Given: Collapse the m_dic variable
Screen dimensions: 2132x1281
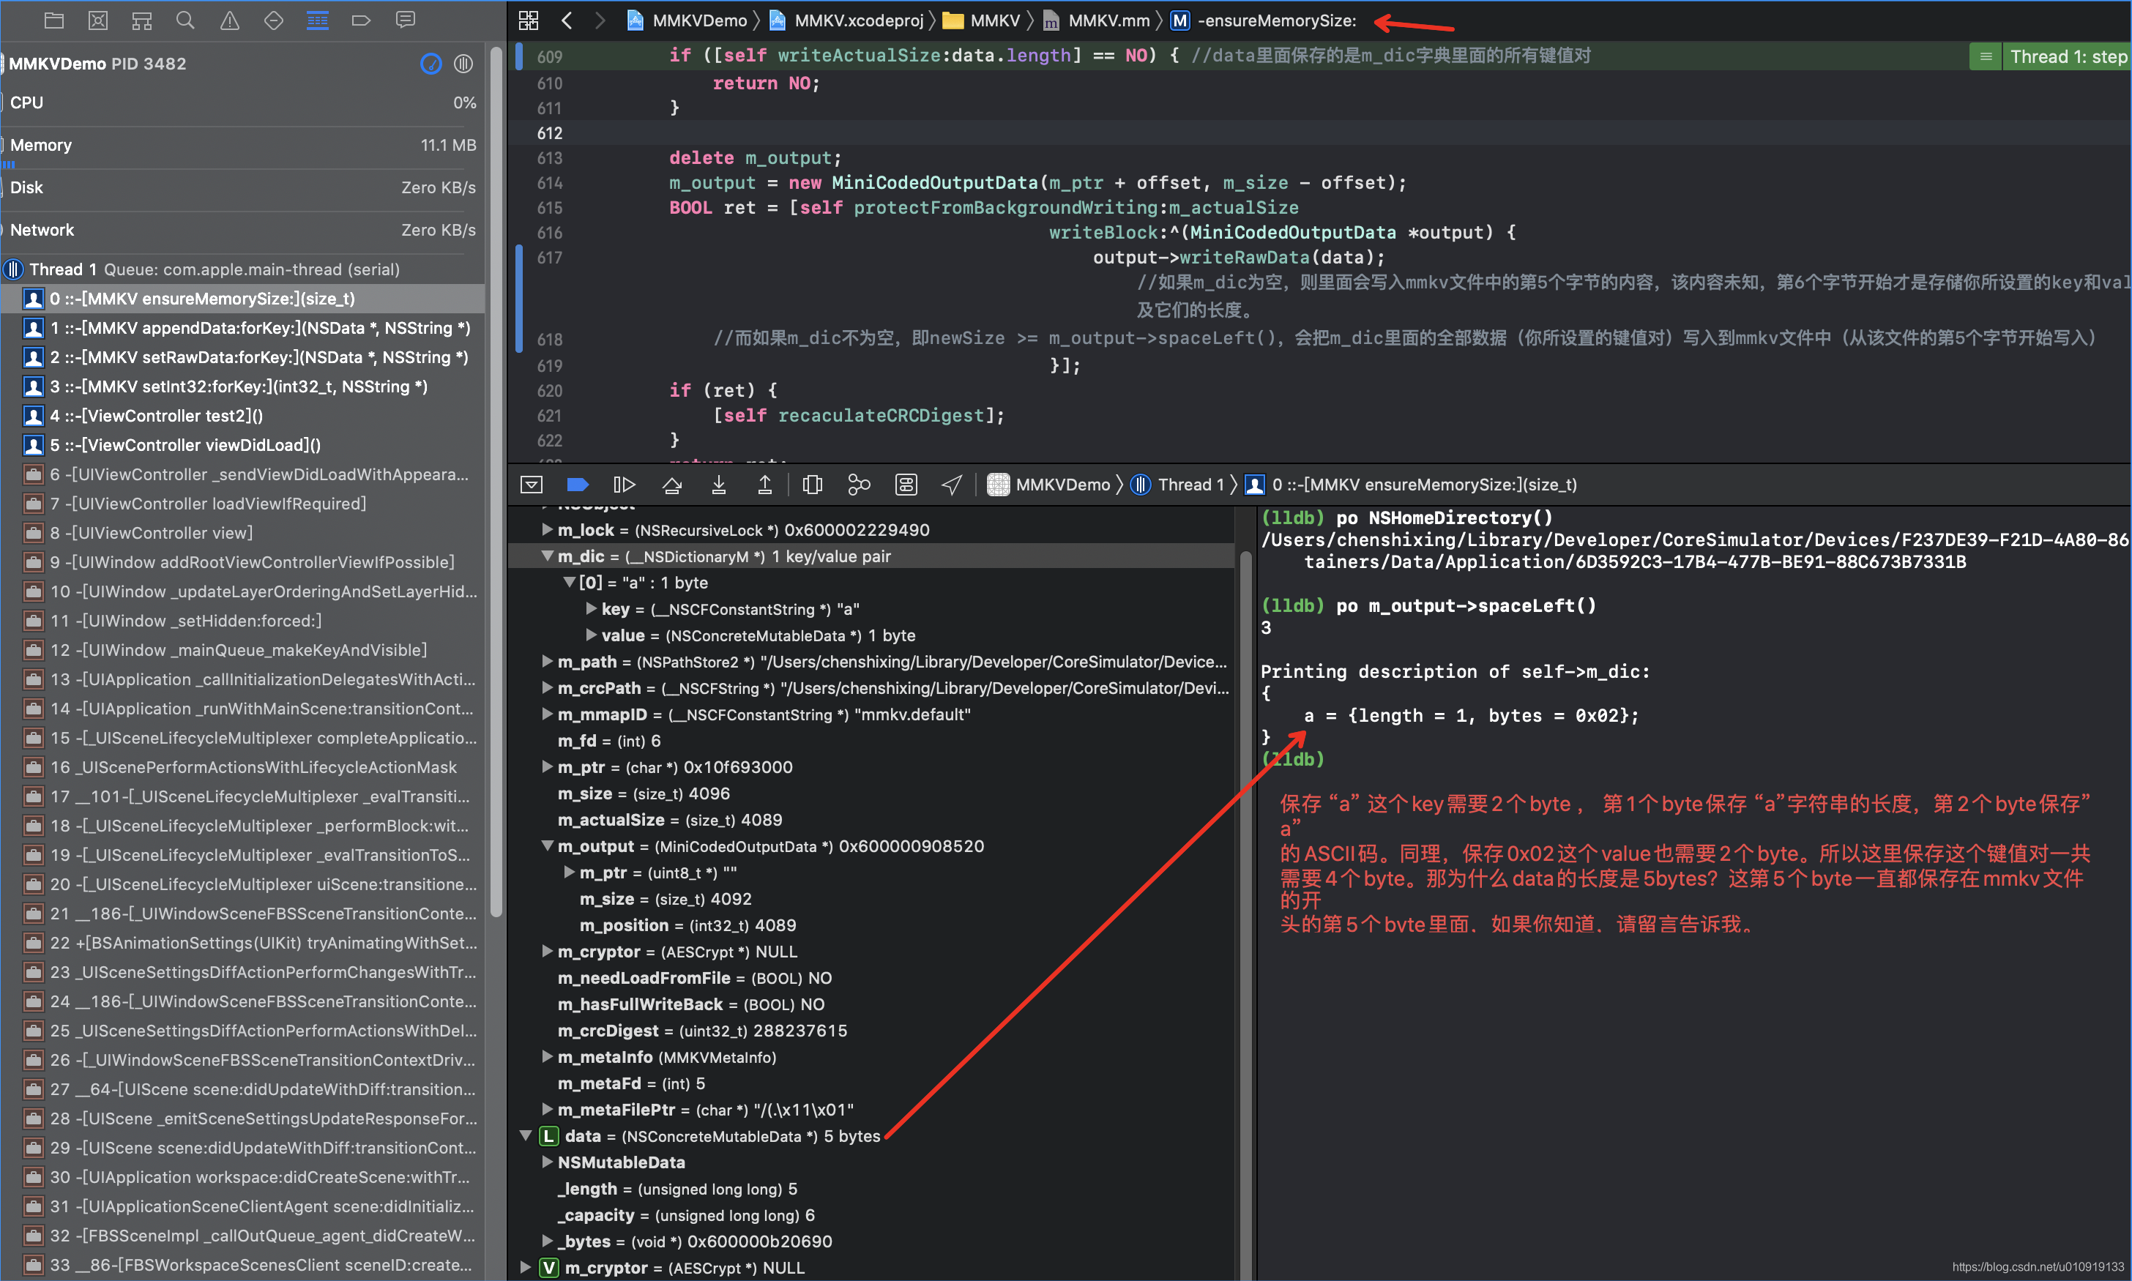Looking at the screenshot, I should [547, 557].
